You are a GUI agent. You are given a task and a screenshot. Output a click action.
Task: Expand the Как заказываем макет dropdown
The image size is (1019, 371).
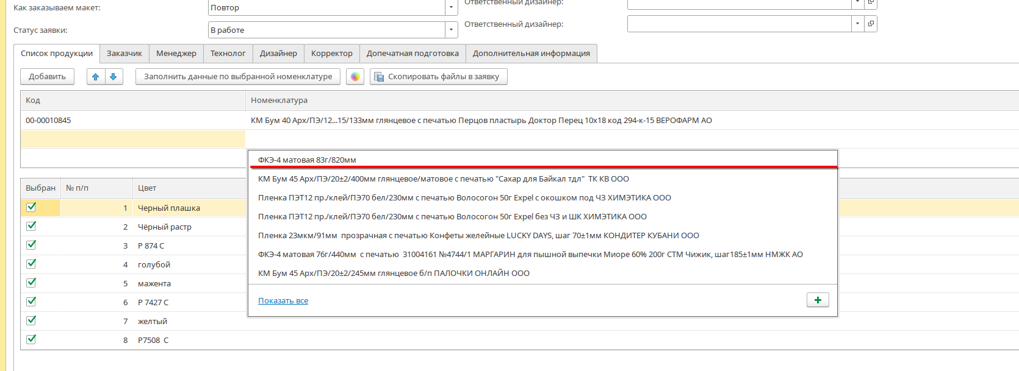coord(451,8)
